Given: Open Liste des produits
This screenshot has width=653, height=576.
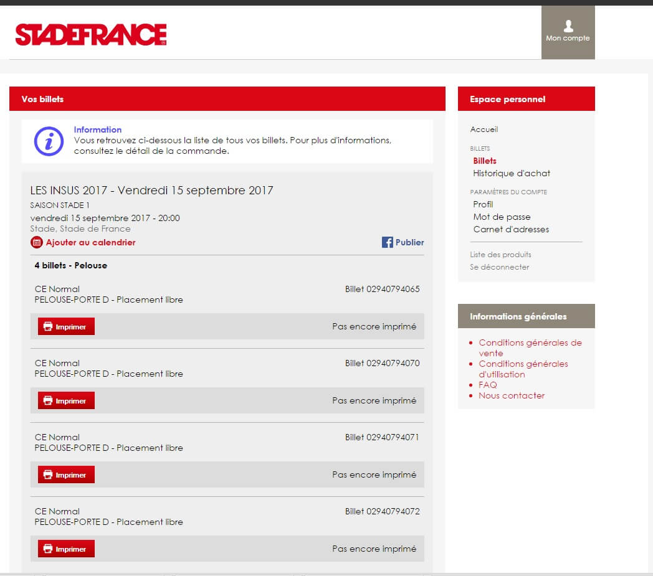Looking at the screenshot, I should 500,254.
